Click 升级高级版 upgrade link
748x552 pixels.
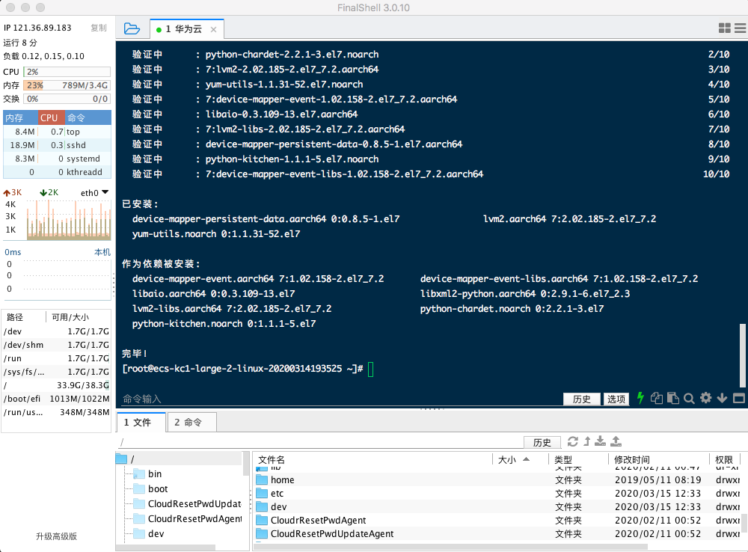coord(56,536)
